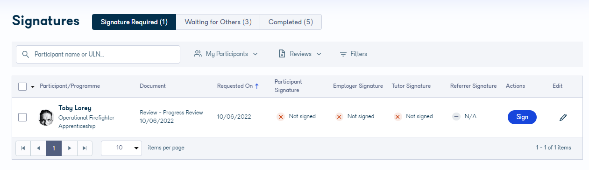The height and width of the screenshot is (170, 589).
Task: Switch to the Completed tab
Action: (x=291, y=22)
